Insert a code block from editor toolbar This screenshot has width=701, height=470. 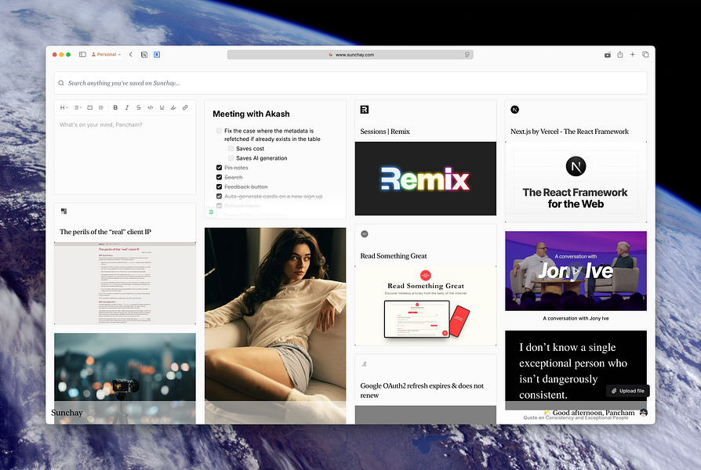90,107
